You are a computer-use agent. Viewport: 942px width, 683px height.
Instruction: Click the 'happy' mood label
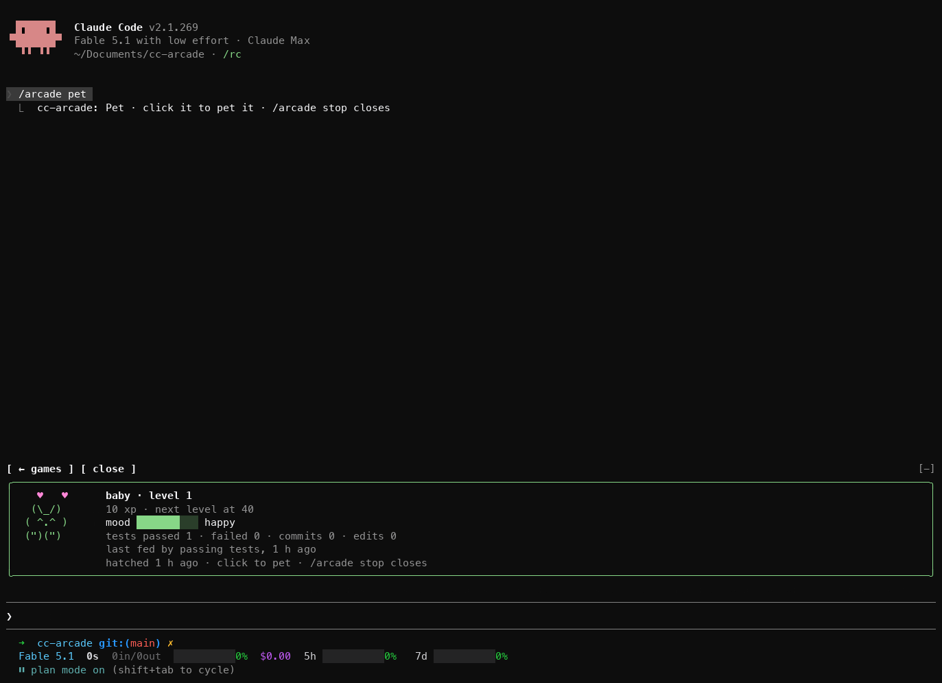(220, 522)
